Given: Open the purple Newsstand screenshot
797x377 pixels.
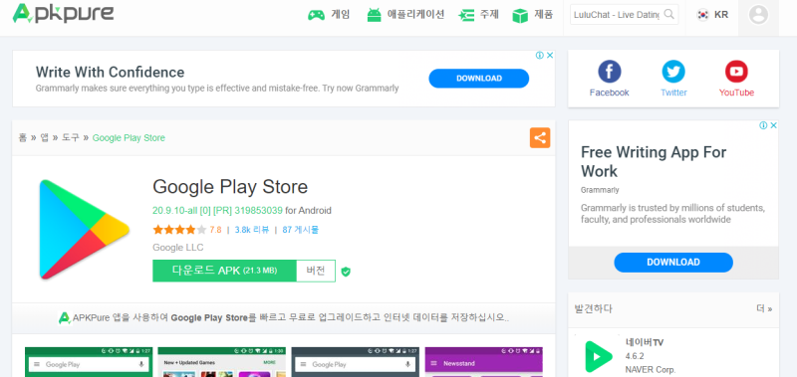Looking at the screenshot, I should [x=483, y=362].
